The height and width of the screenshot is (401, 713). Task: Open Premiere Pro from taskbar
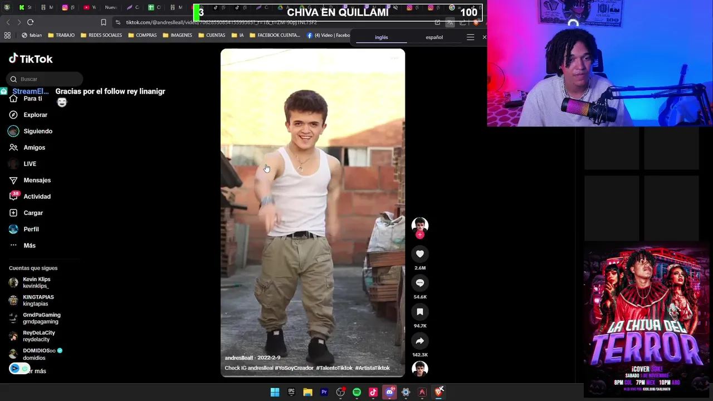click(x=324, y=392)
